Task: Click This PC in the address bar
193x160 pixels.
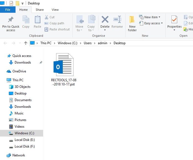Action: tap(46, 43)
